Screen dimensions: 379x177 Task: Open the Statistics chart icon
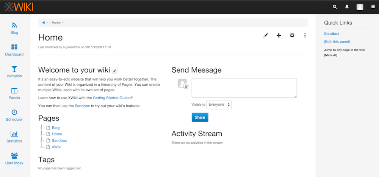[x=14, y=134]
